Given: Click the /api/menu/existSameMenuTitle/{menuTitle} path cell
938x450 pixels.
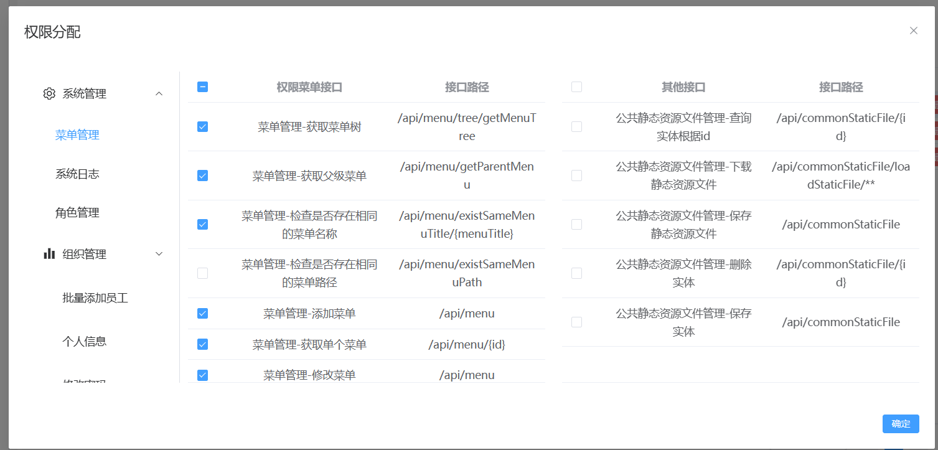Looking at the screenshot, I should tap(467, 224).
